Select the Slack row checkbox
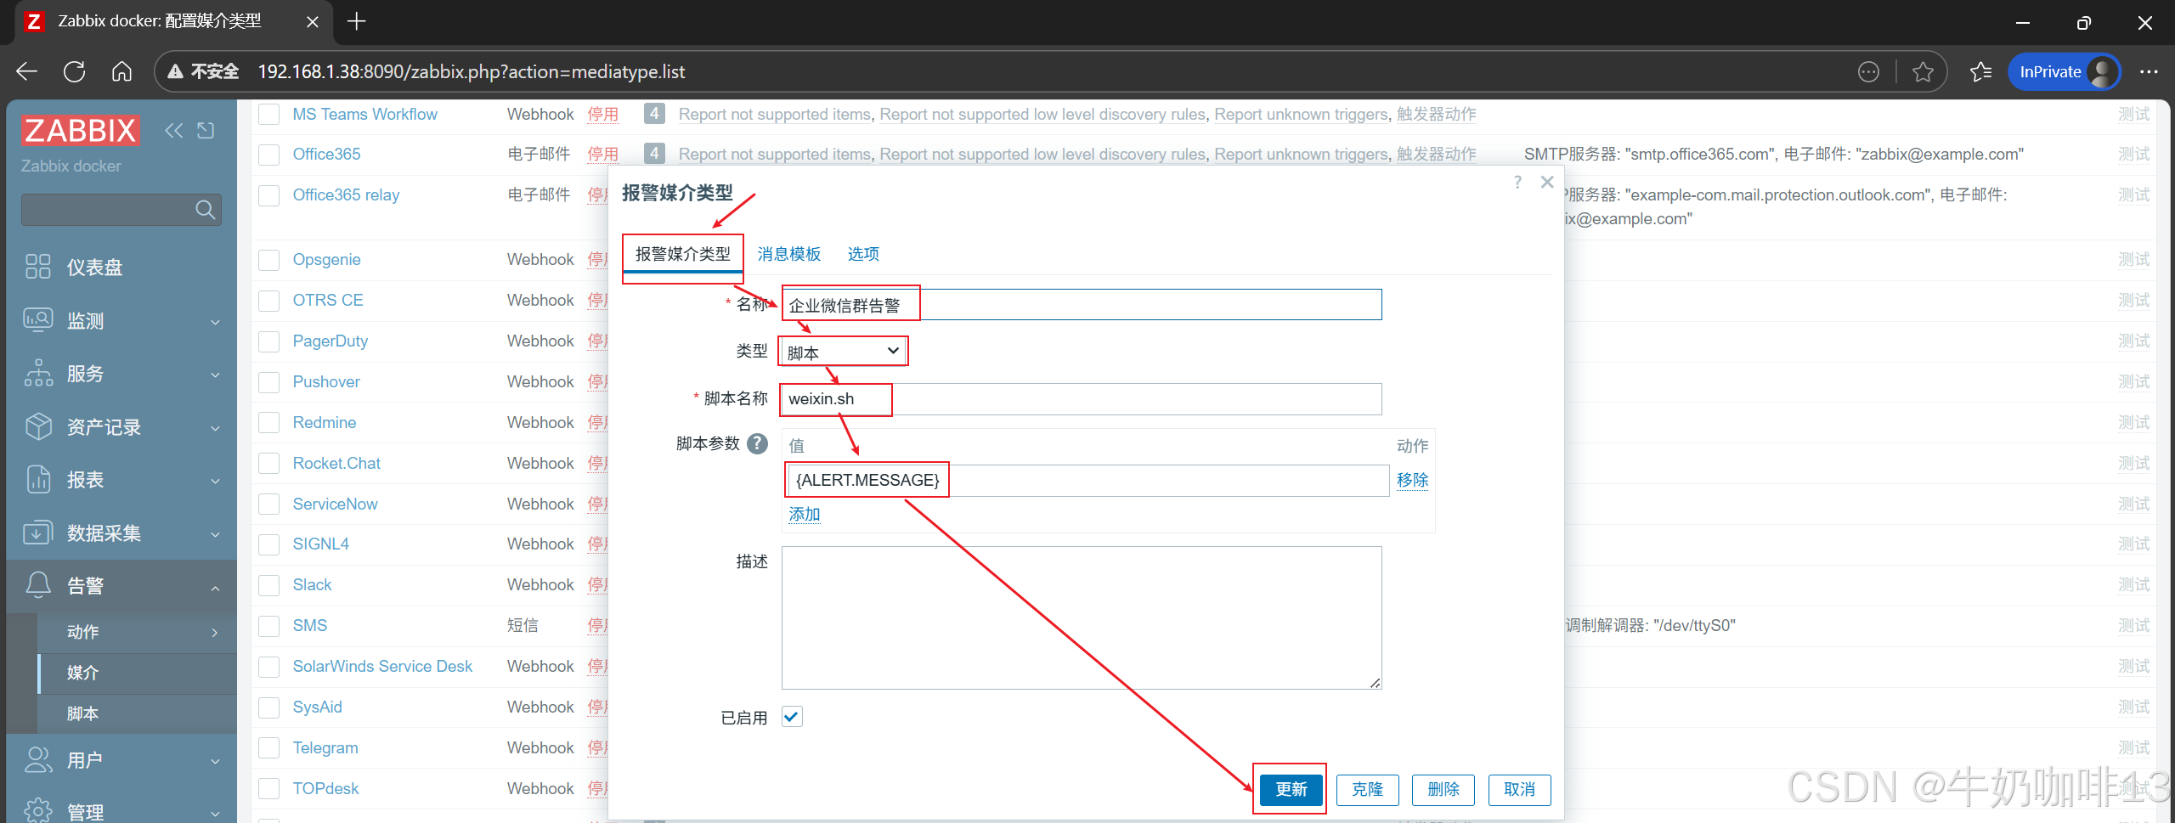 pyautogui.click(x=269, y=585)
